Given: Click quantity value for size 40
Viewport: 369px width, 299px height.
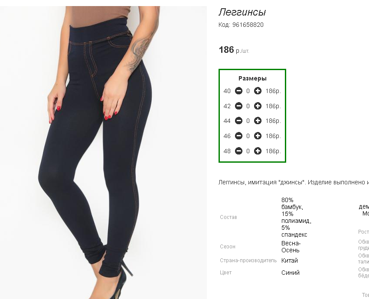Looking at the screenshot, I should click(x=248, y=91).
